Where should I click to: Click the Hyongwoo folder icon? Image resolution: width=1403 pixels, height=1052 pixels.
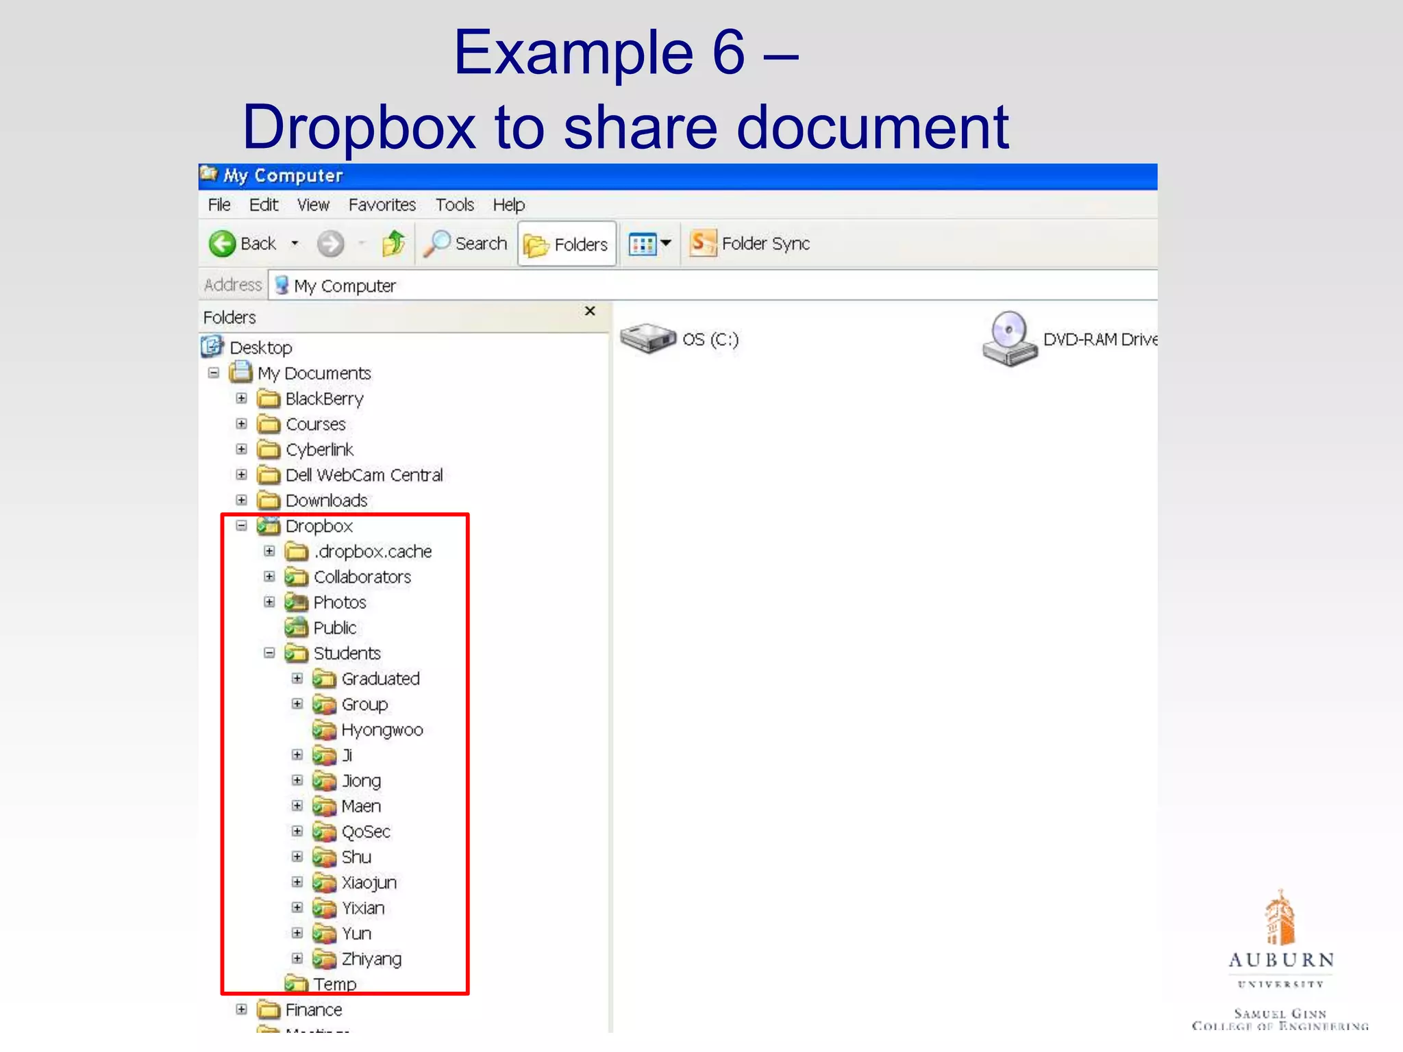(x=325, y=729)
